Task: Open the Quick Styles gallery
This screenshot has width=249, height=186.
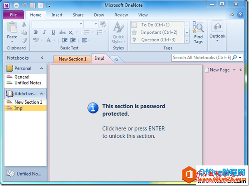Action: (118, 33)
